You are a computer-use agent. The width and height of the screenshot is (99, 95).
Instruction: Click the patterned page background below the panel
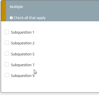[x=50, y=94]
